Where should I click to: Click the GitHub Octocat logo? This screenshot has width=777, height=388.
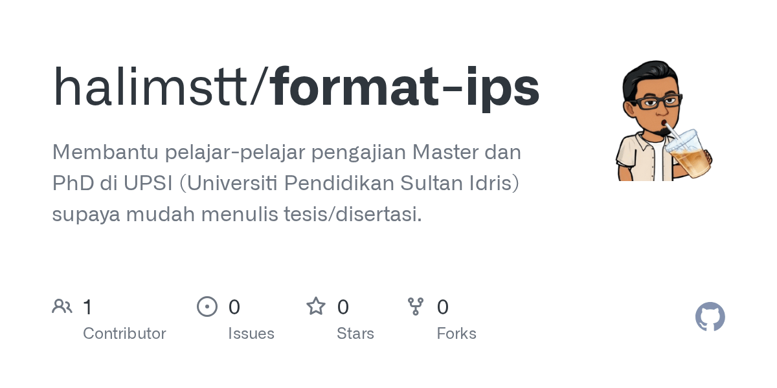pos(710,317)
